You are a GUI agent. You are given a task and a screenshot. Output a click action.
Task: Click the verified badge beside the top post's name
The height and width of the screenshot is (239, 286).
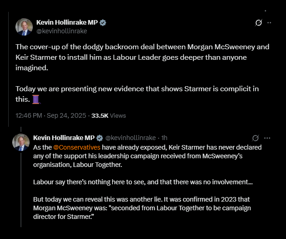pyautogui.click(x=103, y=22)
